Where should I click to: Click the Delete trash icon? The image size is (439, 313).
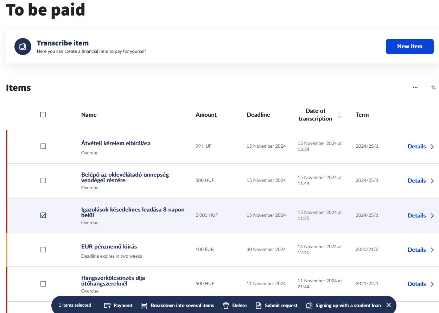tap(226, 306)
